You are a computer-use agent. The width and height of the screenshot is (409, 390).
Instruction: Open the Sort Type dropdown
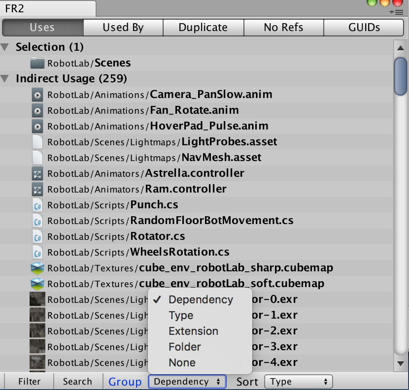299,381
